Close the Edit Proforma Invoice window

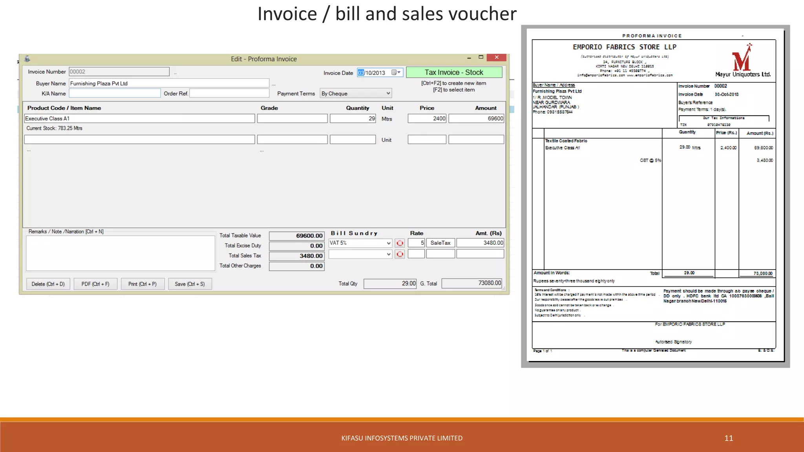pos(497,57)
